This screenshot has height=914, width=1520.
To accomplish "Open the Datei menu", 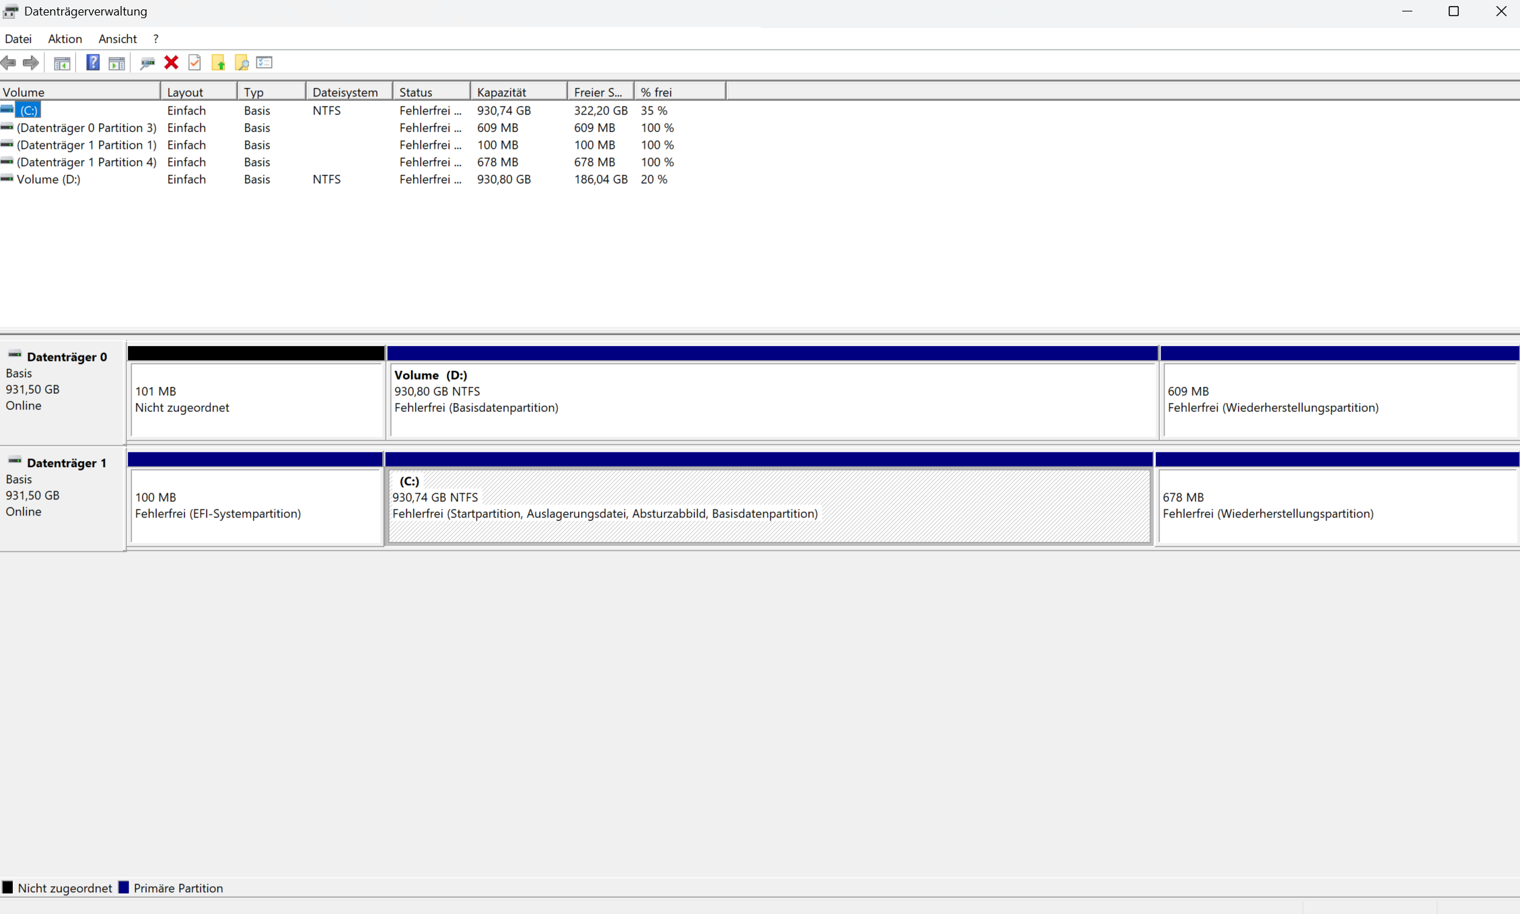I will [x=18, y=39].
